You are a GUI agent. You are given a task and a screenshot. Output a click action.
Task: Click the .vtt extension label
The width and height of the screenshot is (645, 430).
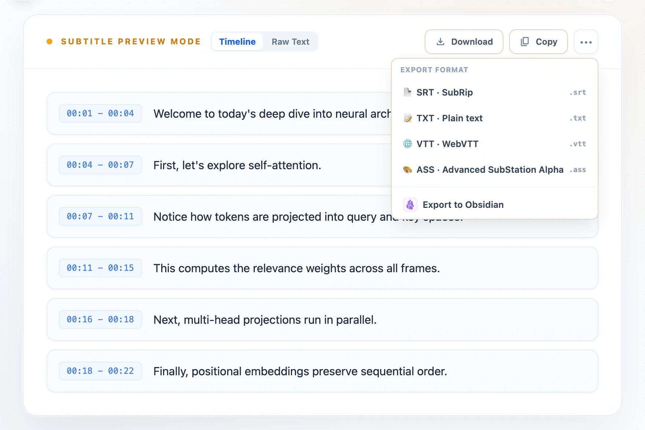coord(578,144)
